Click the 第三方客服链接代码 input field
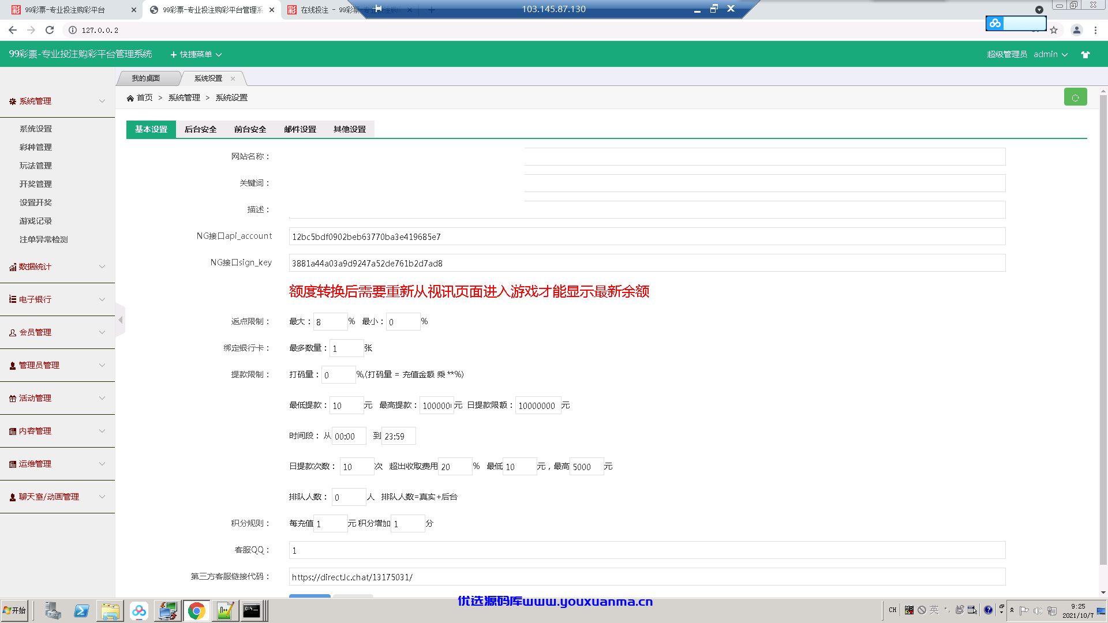The height and width of the screenshot is (623, 1108). (647, 577)
